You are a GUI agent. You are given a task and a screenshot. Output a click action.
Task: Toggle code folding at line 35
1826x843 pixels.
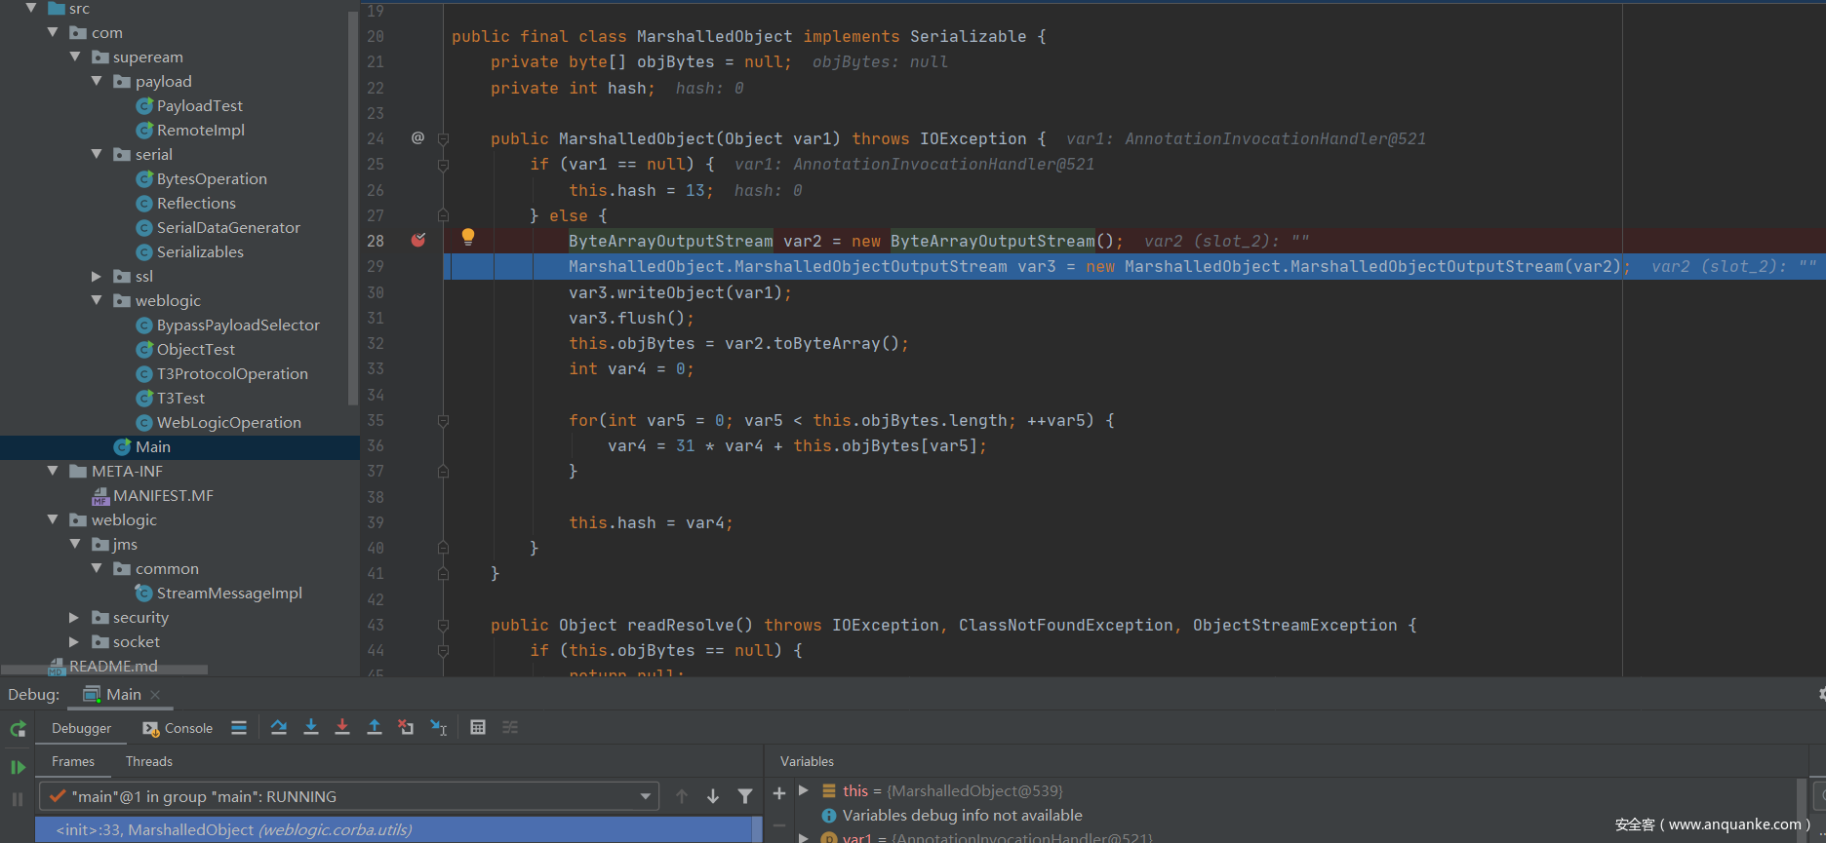(x=443, y=421)
